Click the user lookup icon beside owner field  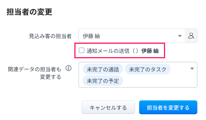click(191, 36)
